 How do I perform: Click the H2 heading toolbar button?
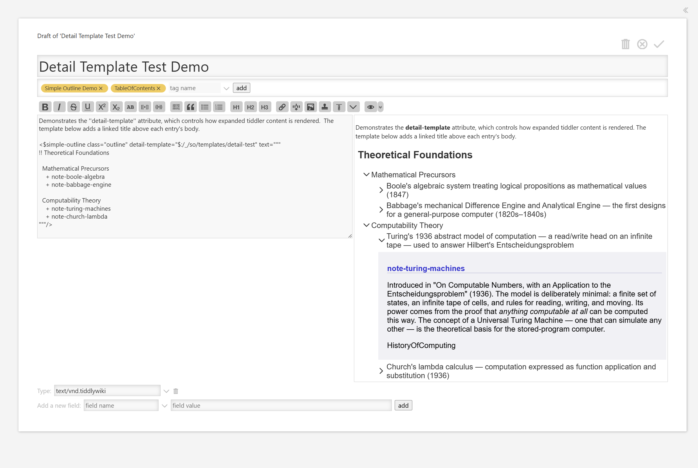pyautogui.click(x=251, y=107)
